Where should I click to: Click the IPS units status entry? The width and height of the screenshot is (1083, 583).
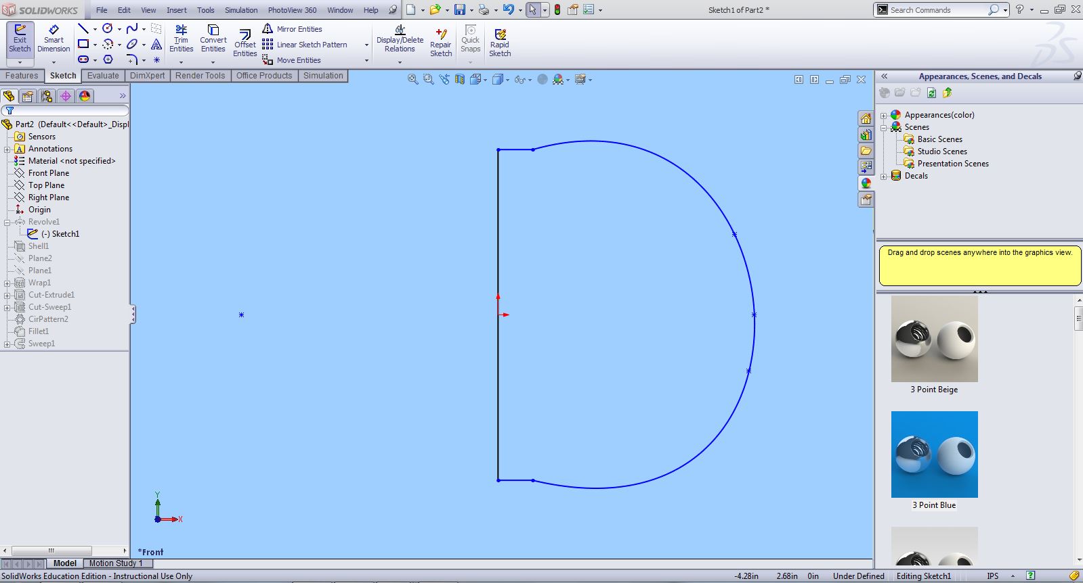point(993,576)
